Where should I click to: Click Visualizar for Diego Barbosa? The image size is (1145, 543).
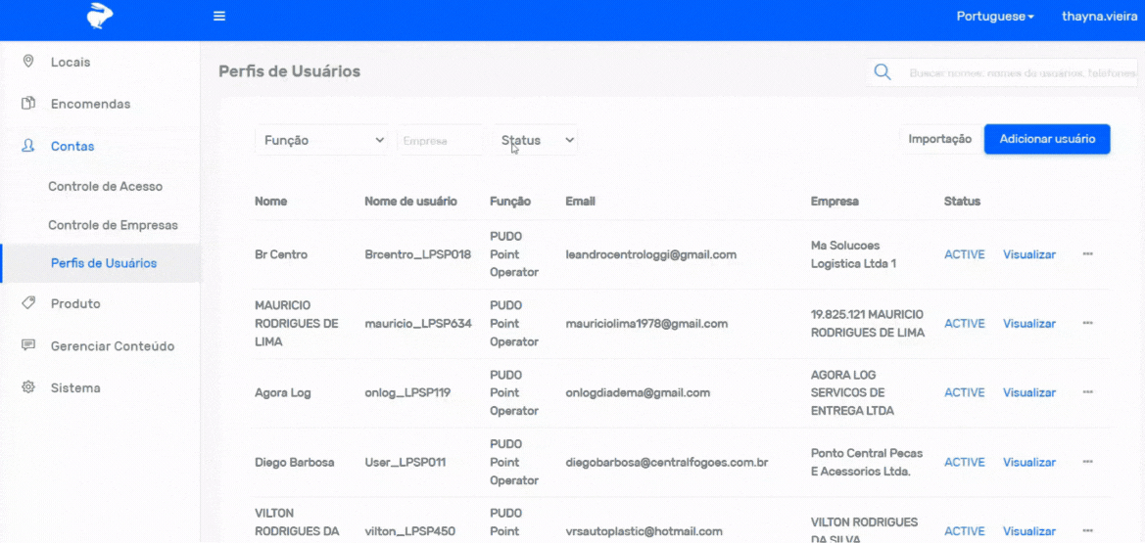(1028, 462)
